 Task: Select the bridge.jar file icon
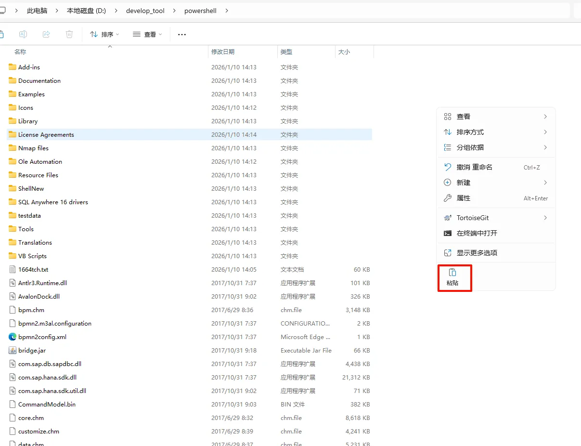[13, 350]
